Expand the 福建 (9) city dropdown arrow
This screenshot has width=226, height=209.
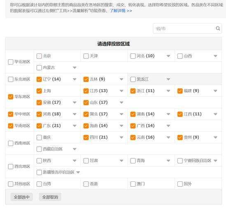pos(215,91)
